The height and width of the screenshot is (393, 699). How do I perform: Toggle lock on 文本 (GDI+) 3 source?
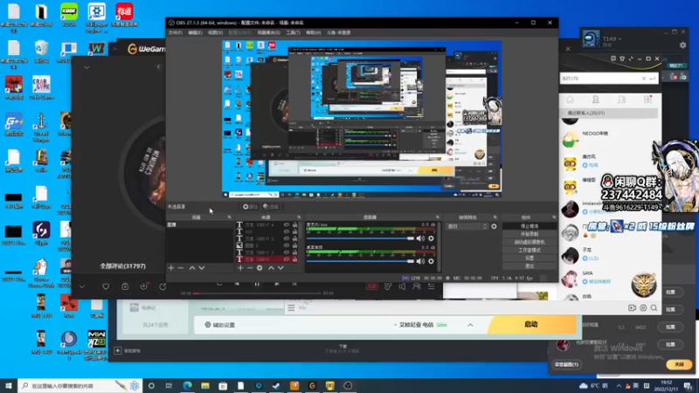coord(294,238)
